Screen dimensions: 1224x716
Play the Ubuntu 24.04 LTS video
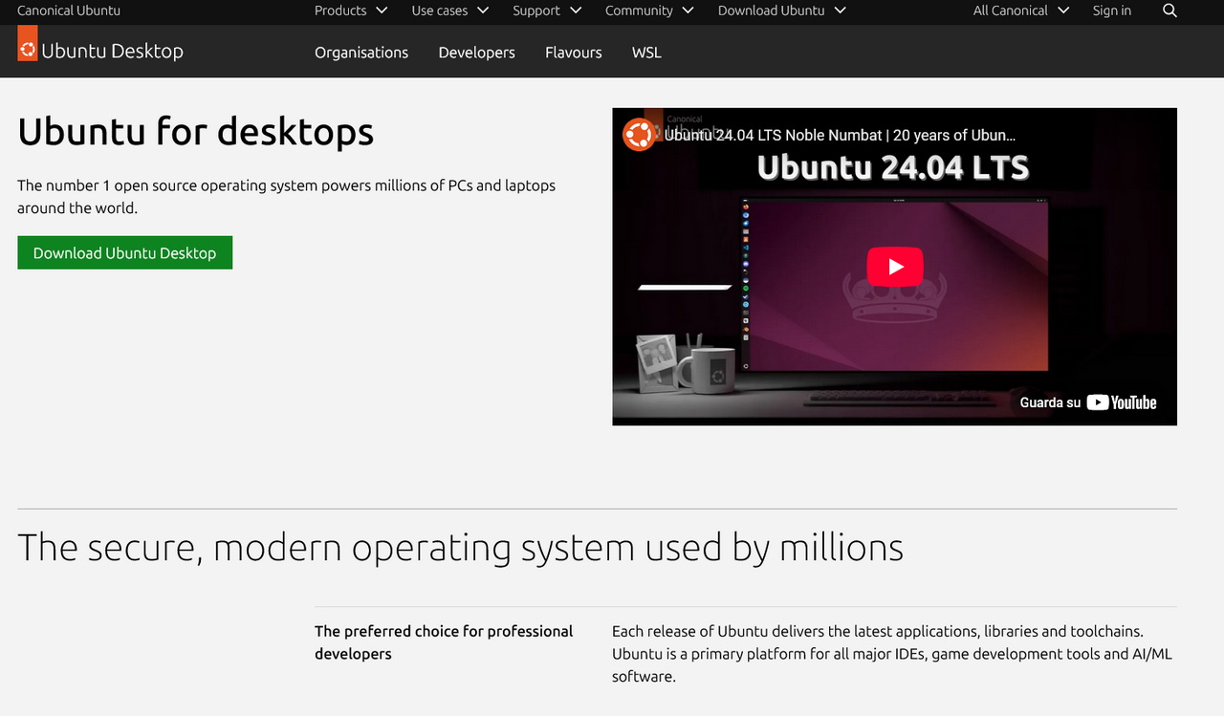[x=894, y=267]
